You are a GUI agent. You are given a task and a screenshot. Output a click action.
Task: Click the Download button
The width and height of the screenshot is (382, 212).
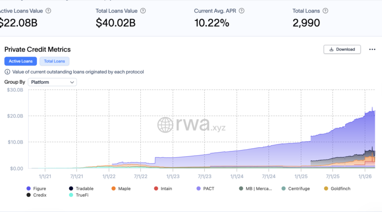(342, 49)
